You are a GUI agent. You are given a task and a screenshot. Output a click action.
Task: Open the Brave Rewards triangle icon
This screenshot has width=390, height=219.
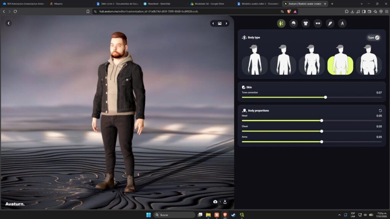(x=295, y=11)
